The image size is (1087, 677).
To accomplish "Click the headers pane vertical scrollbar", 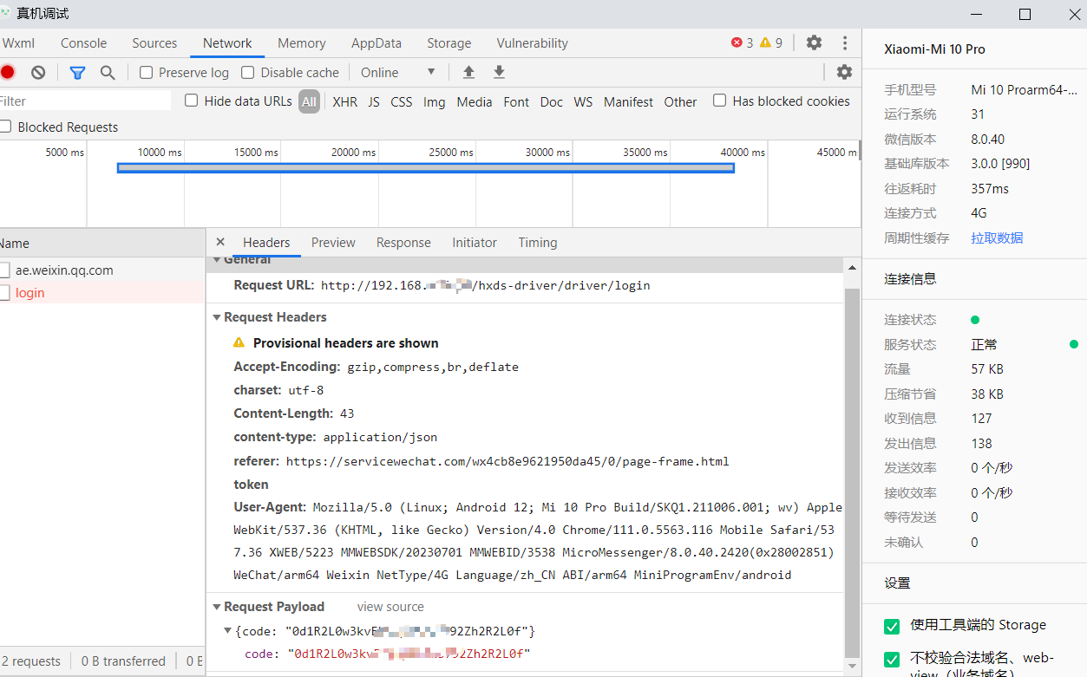I will click(x=852, y=472).
